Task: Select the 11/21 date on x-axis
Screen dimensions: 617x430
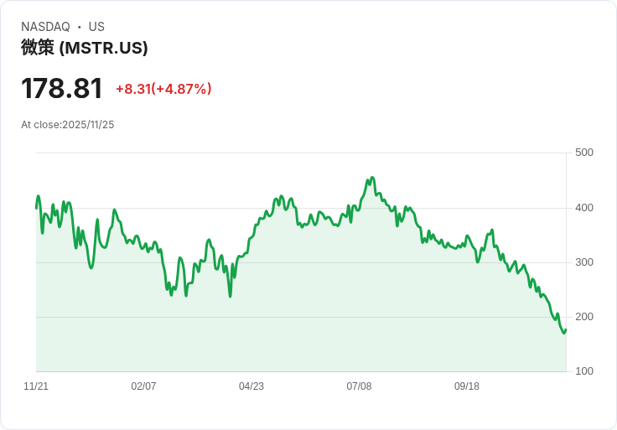Action: [36, 386]
